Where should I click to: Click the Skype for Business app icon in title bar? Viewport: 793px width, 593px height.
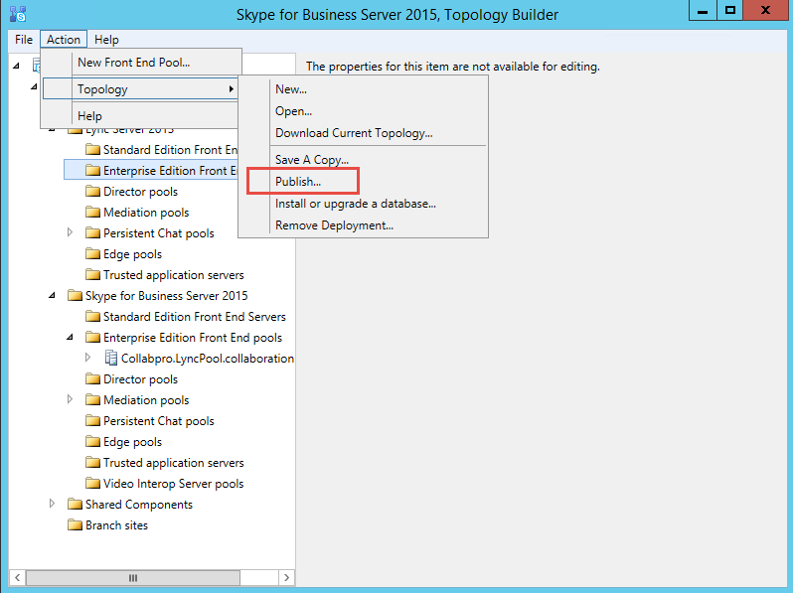coord(18,14)
